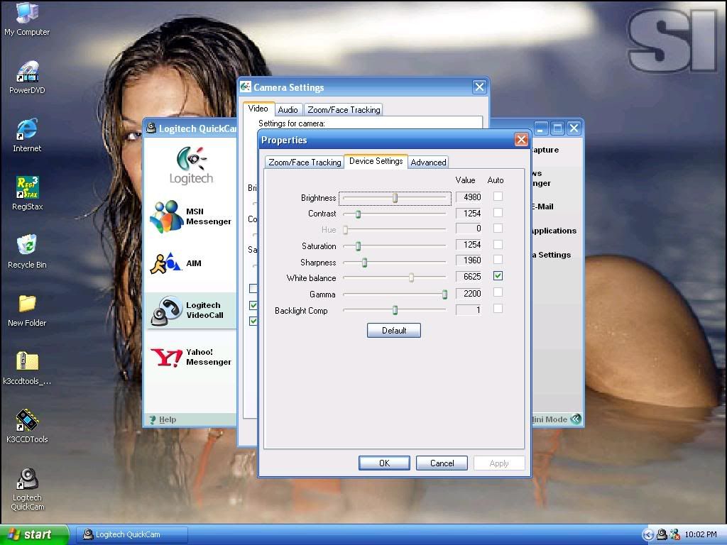The height and width of the screenshot is (545, 727).
Task: Open Recycle Bin on desktop
Action: [x=27, y=247]
